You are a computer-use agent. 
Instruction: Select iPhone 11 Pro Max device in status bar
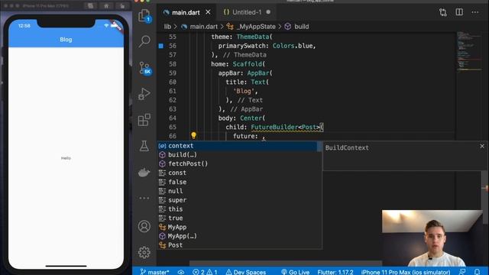[x=406, y=272]
